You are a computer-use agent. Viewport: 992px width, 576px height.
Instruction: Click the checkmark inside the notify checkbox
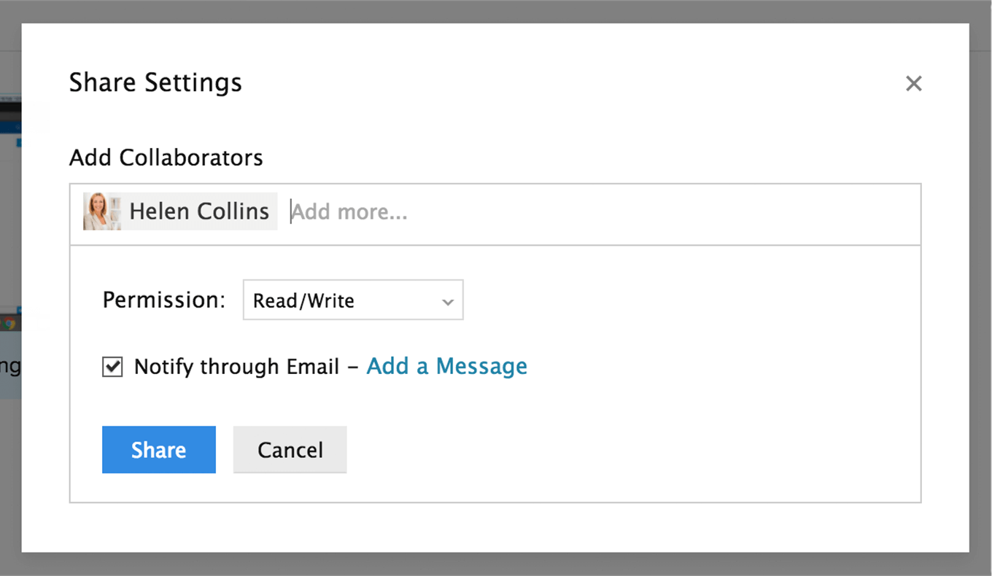(x=112, y=366)
